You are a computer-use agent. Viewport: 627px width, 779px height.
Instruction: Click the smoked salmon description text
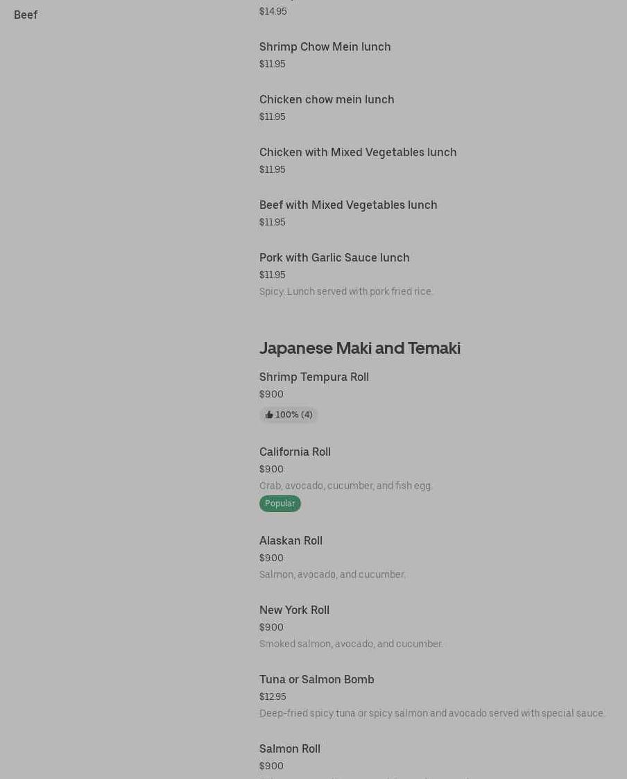tap(350, 644)
